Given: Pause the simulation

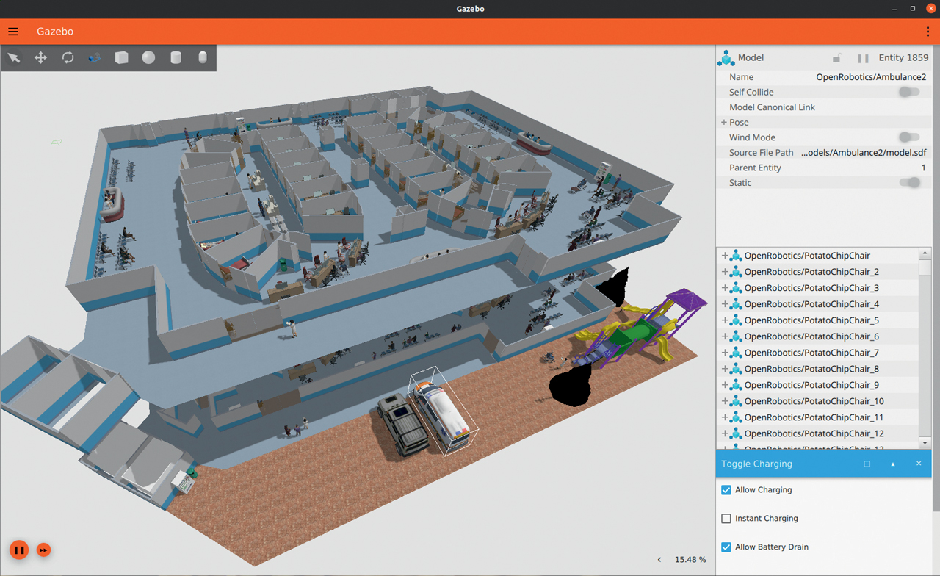Looking at the screenshot, I should click(19, 550).
